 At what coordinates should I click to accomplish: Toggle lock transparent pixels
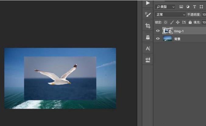point(166,22)
